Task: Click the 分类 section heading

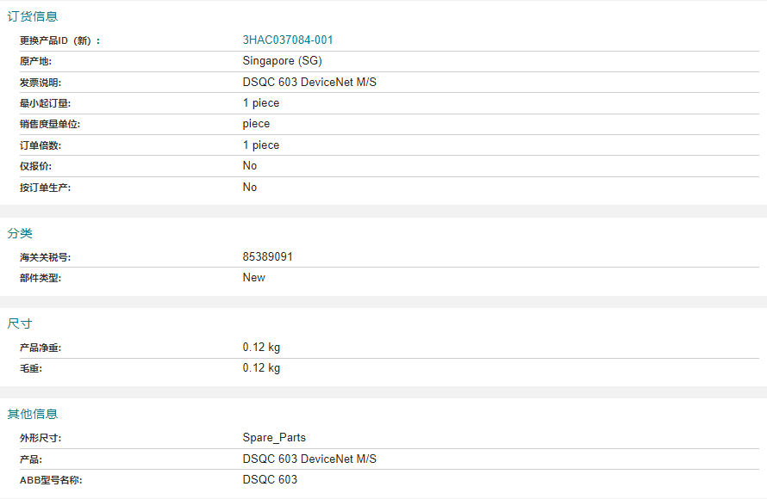Action: 20,233
